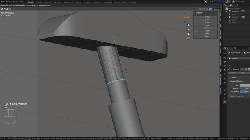Open the Options dropdown in viewport header
250x140 pixels.
click(x=217, y=9)
